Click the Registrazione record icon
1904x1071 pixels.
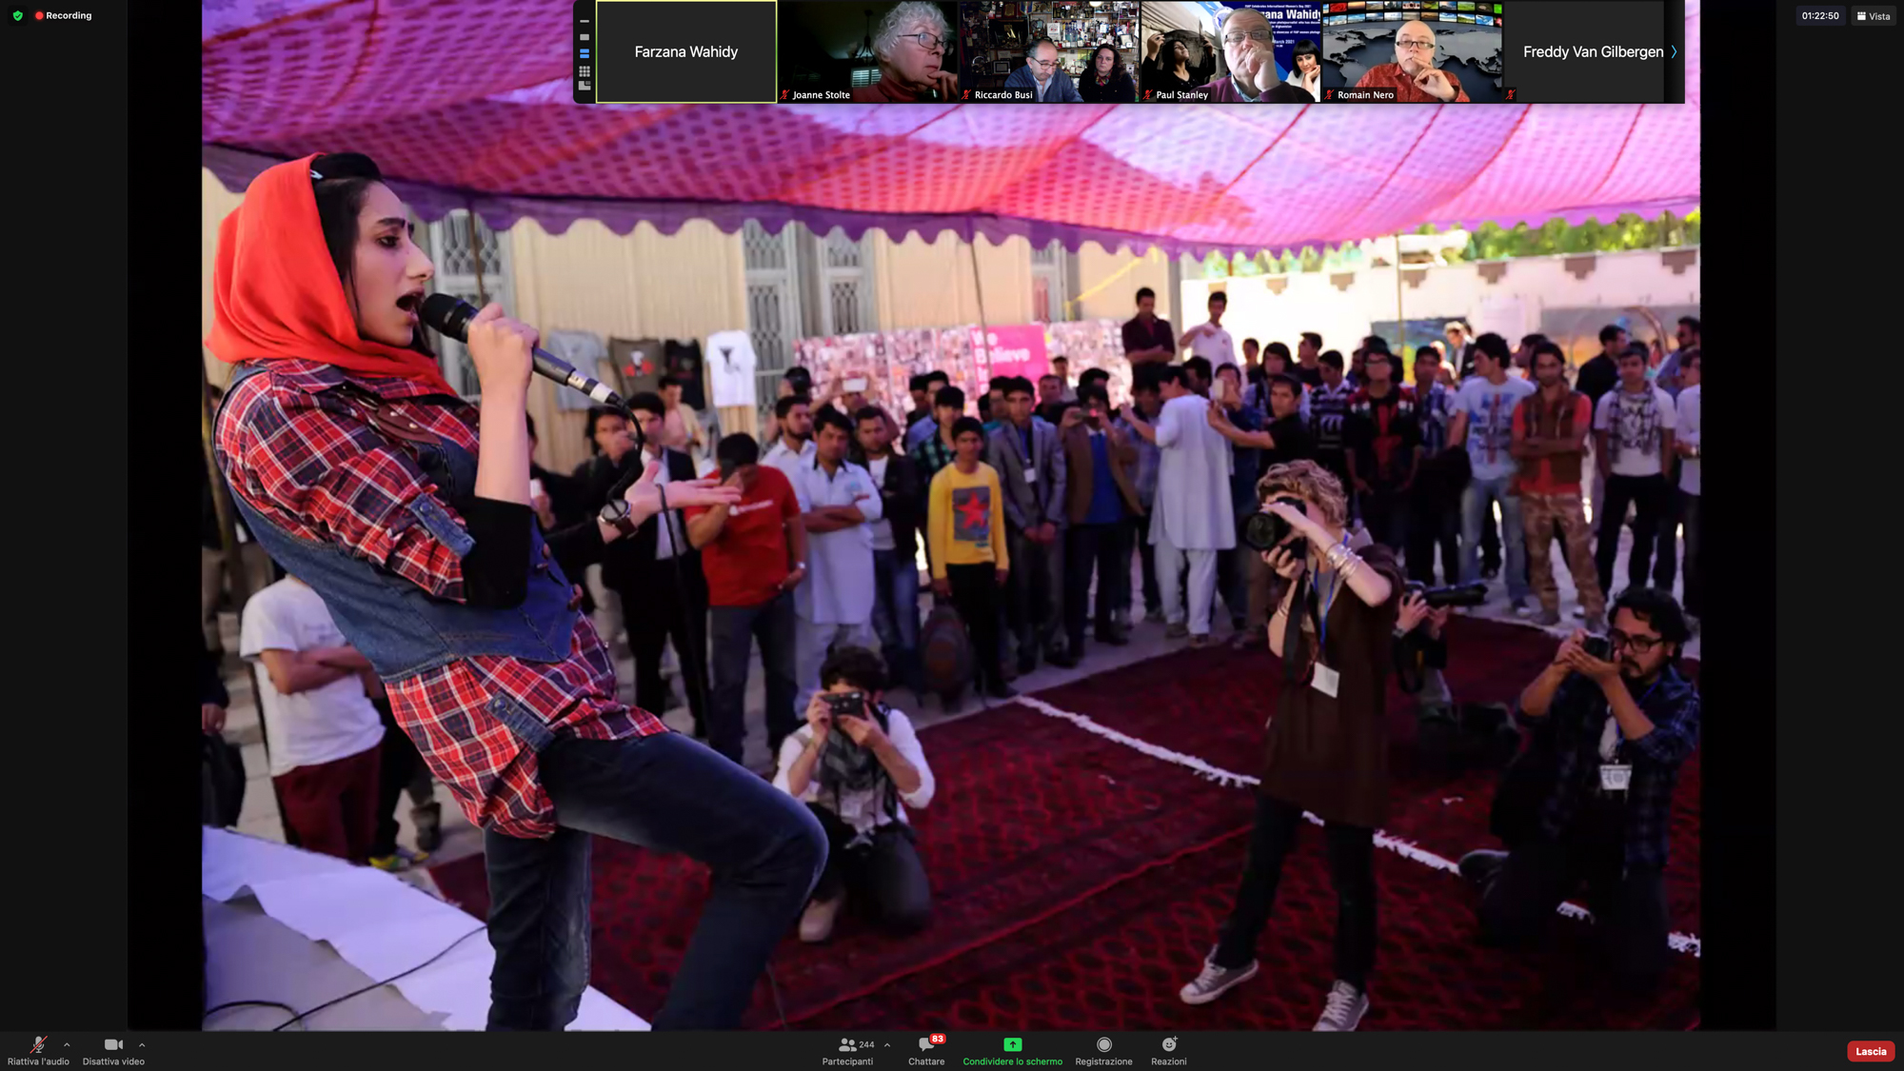pos(1103,1044)
